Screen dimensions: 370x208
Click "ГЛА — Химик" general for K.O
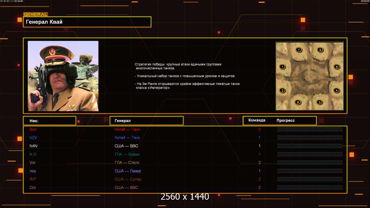point(127,154)
